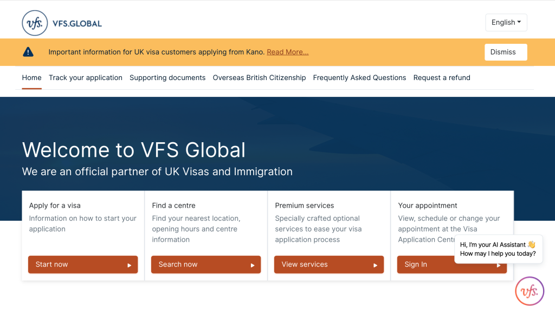Click the AI Assistant greeting bubble
This screenshot has width=555, height=311.
coord(498,249)
